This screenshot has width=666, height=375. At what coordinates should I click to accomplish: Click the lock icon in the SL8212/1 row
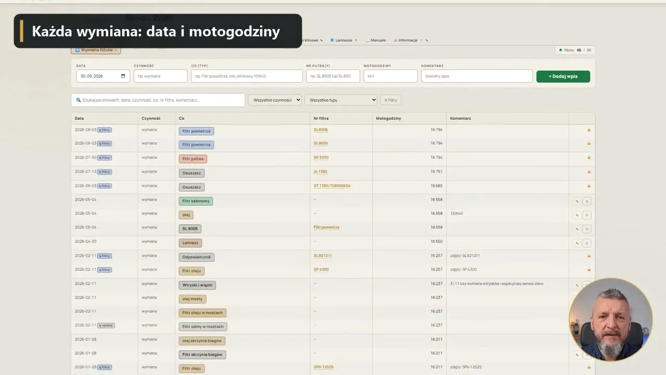589,256
